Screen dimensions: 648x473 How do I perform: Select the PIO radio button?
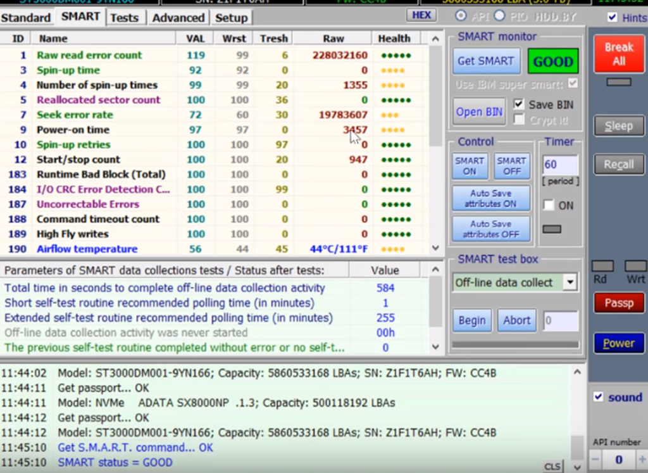click(499, 16)
